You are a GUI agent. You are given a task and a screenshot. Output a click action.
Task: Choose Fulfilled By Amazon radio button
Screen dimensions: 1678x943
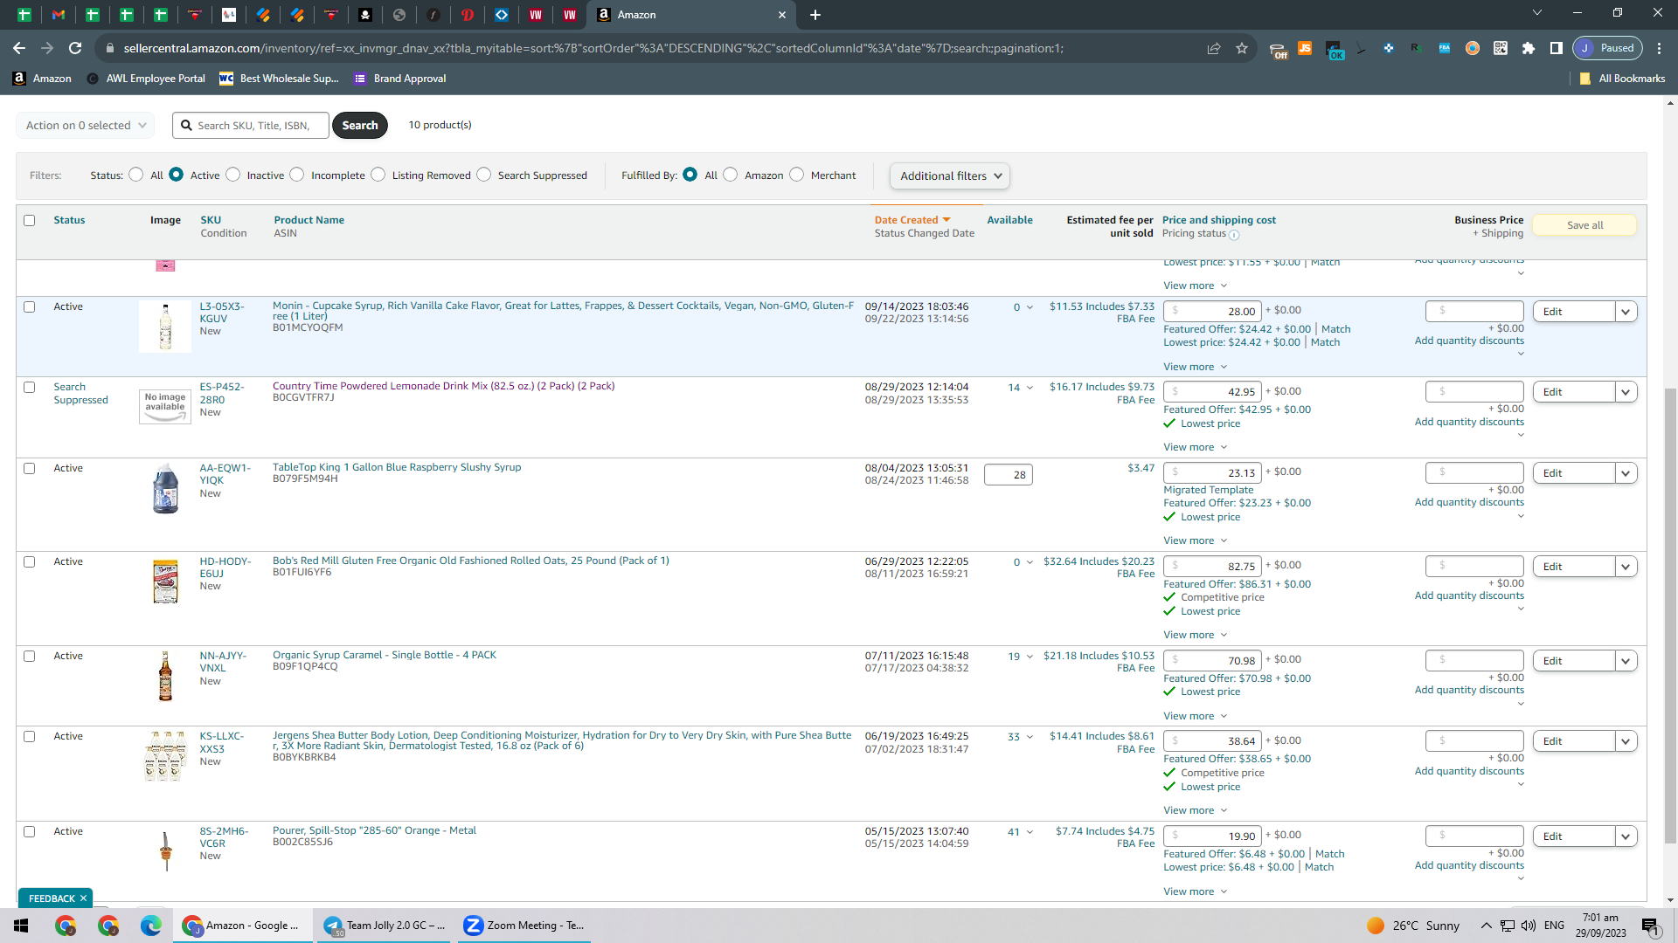pyautogui.click(x=731, y=175)
